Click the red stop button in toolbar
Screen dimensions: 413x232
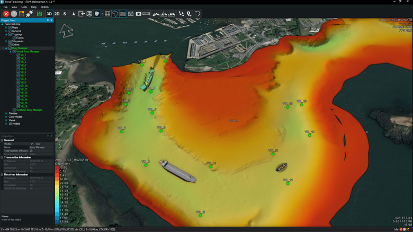(x=6, y=13)
